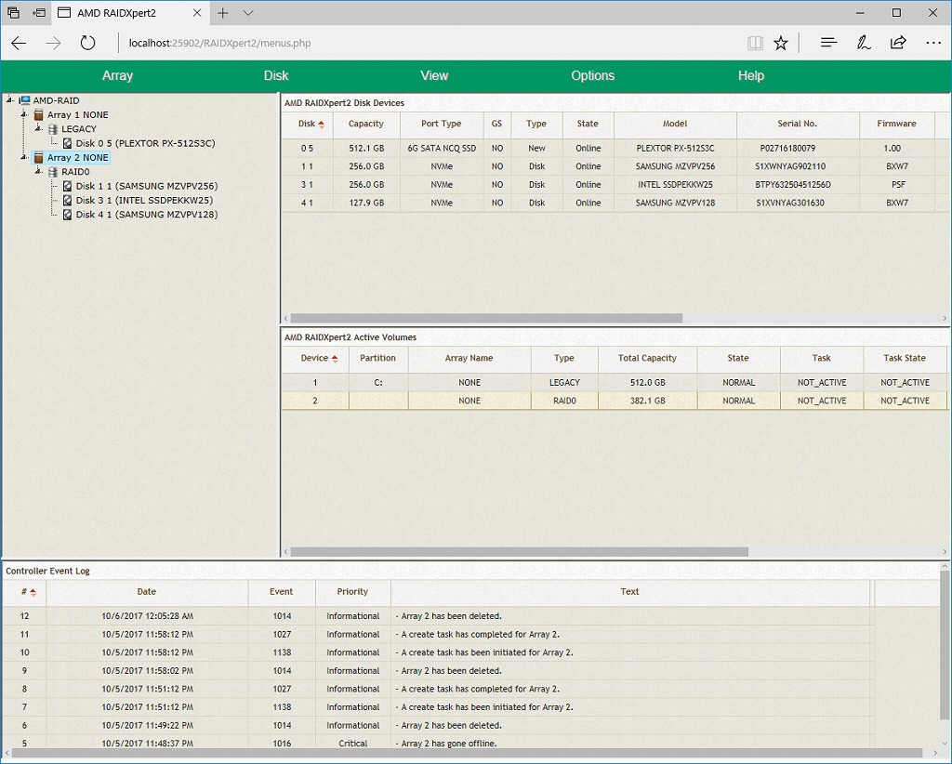Collapse the RAID0 tree node
The height and width of the screenshot is (764, 952).
(x=38, y=172)
